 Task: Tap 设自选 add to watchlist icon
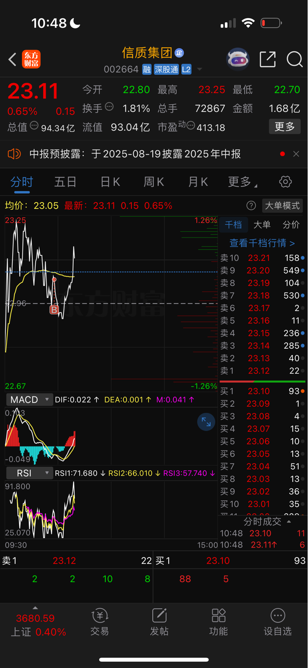tap(278, 622)
